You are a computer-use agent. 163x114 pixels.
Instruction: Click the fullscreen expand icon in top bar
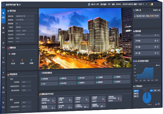point(147,4)
